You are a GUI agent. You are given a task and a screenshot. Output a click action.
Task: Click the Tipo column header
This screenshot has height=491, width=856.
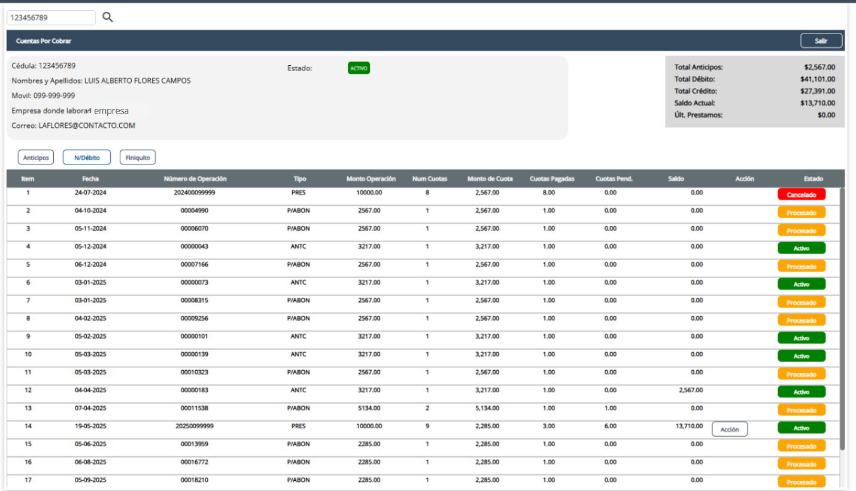[x=299, y=179]
